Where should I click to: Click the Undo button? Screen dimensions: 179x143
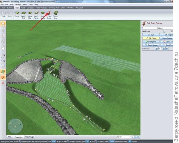pos(4,15)
